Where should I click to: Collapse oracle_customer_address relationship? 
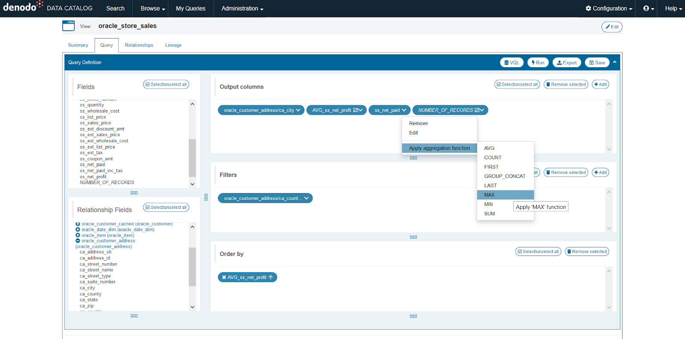78,241
